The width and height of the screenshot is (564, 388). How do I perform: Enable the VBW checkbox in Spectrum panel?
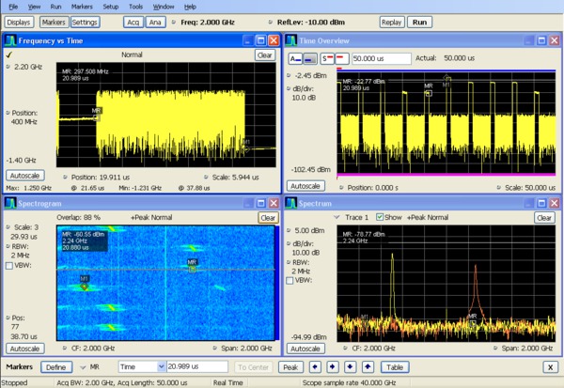[291, 281]
